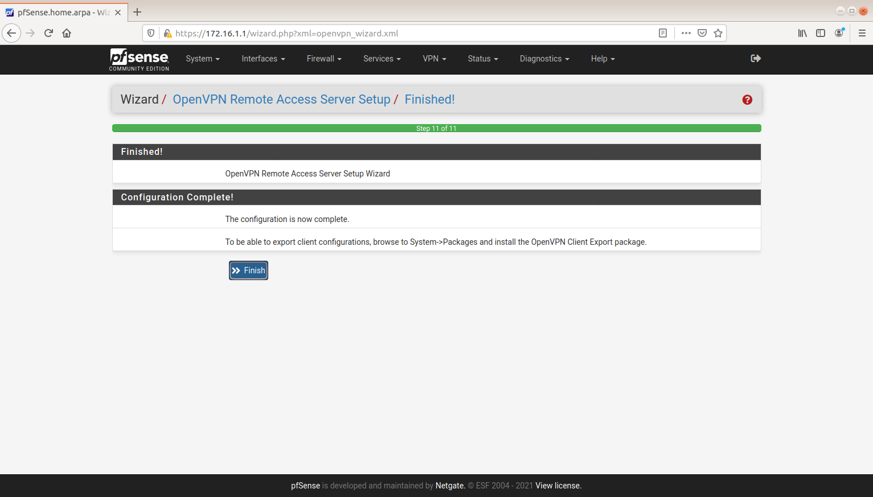Click the logout icon in navbar
Viewport: 873px width, 497px height.
(756, 58)
